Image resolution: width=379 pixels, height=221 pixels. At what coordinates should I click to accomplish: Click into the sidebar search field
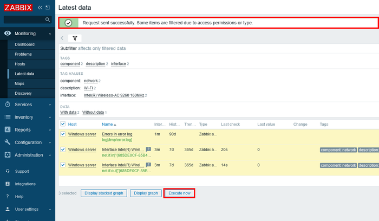(x=24, y=19)
